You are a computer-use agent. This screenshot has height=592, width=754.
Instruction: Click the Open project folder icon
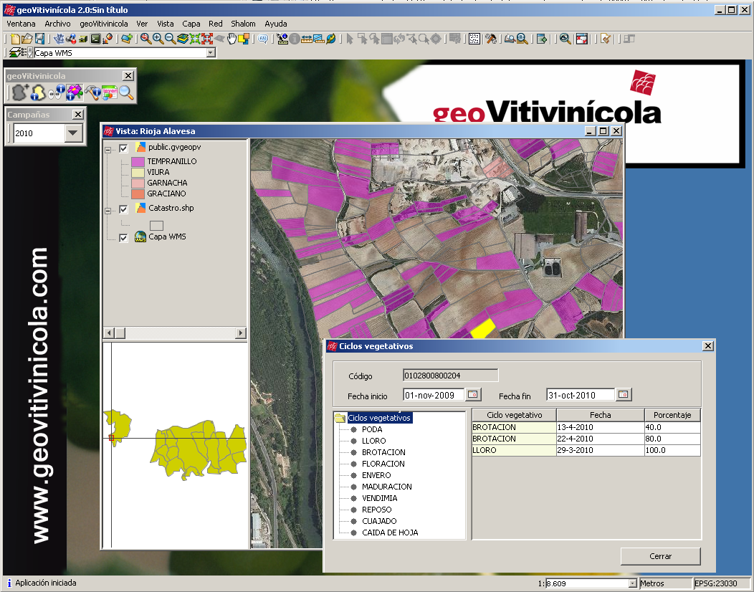click(x=27, y=39)
